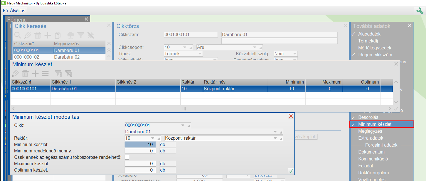Open the Áru group name dropdown in Cikktörzs
This screenshot has height=181, width=426.
click(254, 47)
